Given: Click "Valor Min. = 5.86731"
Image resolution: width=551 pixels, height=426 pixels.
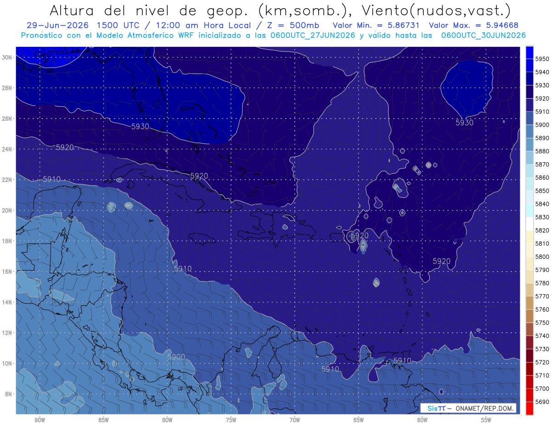Looking at the screenshot, I should [x=376, y=25].
